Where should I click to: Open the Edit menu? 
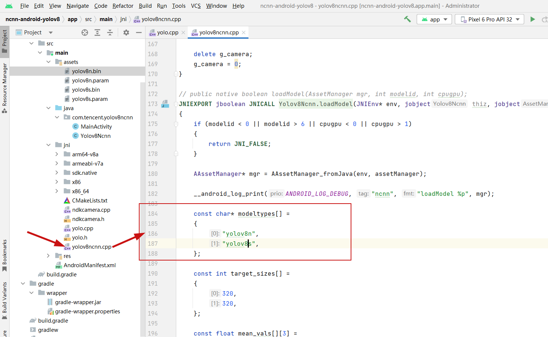(39, 6)
